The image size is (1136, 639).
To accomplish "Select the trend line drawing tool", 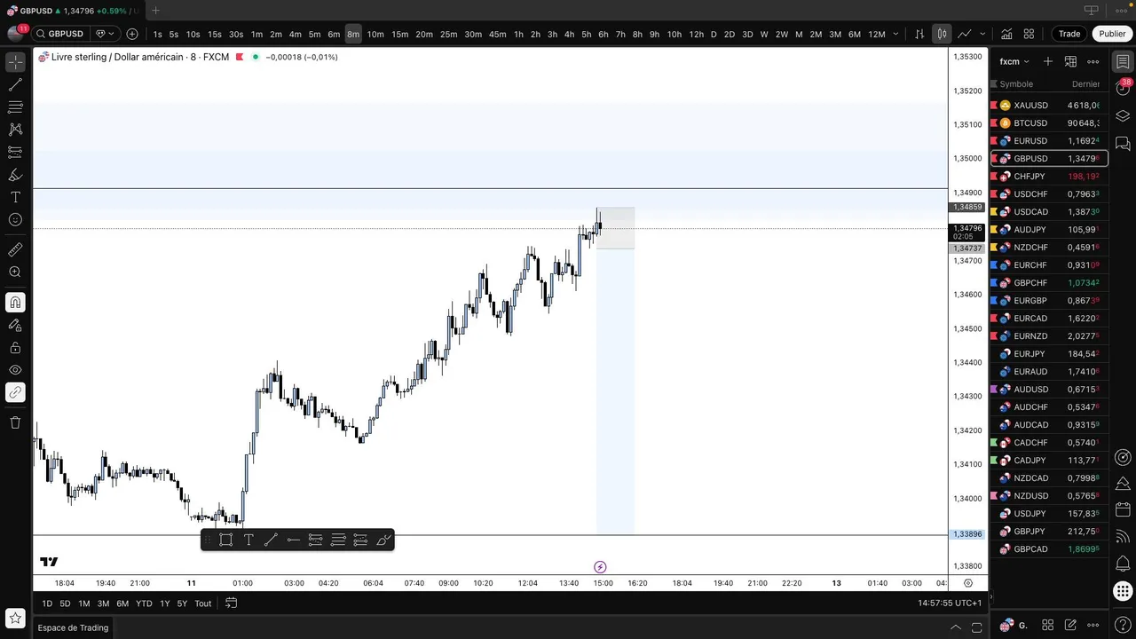I will [15, 85].
